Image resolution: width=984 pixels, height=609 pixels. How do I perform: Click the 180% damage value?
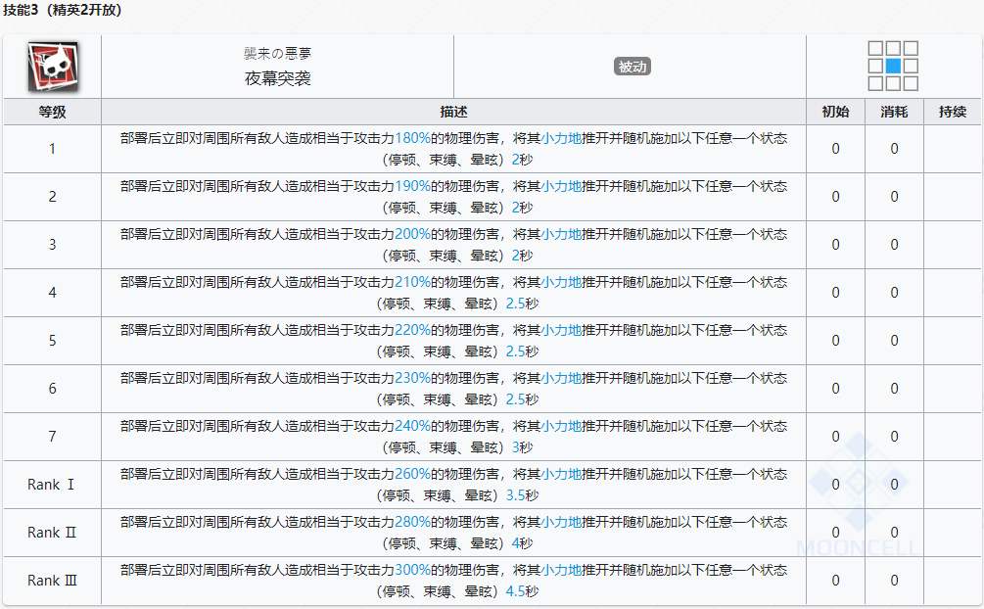click(x=413, y=138)
